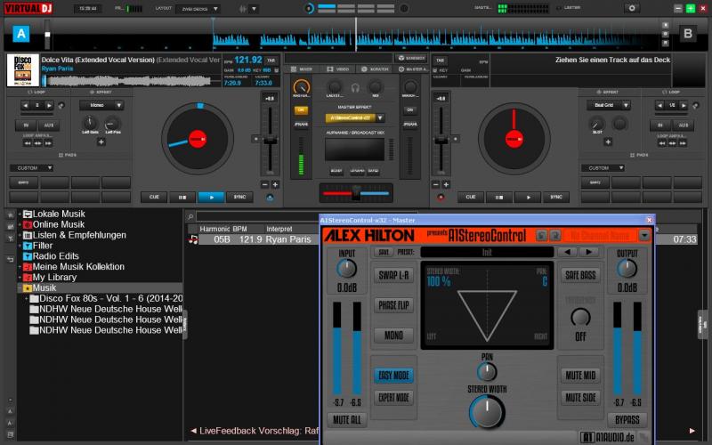Select deck A indicator badge
The width and height of the screenshot is (712, 445).
(20, 34)
